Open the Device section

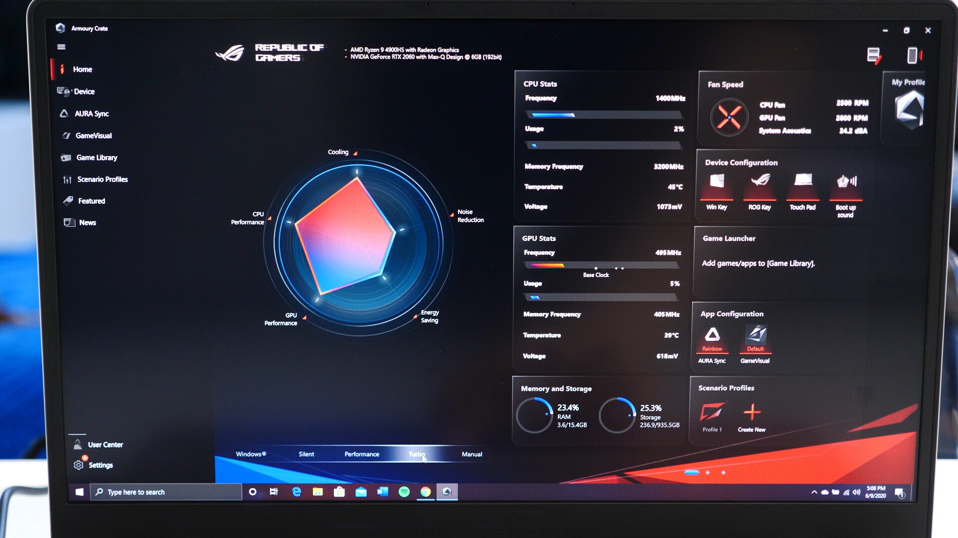coord(84,92)
